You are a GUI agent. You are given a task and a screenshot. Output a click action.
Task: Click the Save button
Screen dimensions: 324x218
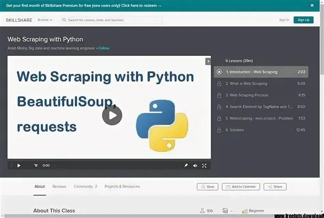[x=207, y=187]
